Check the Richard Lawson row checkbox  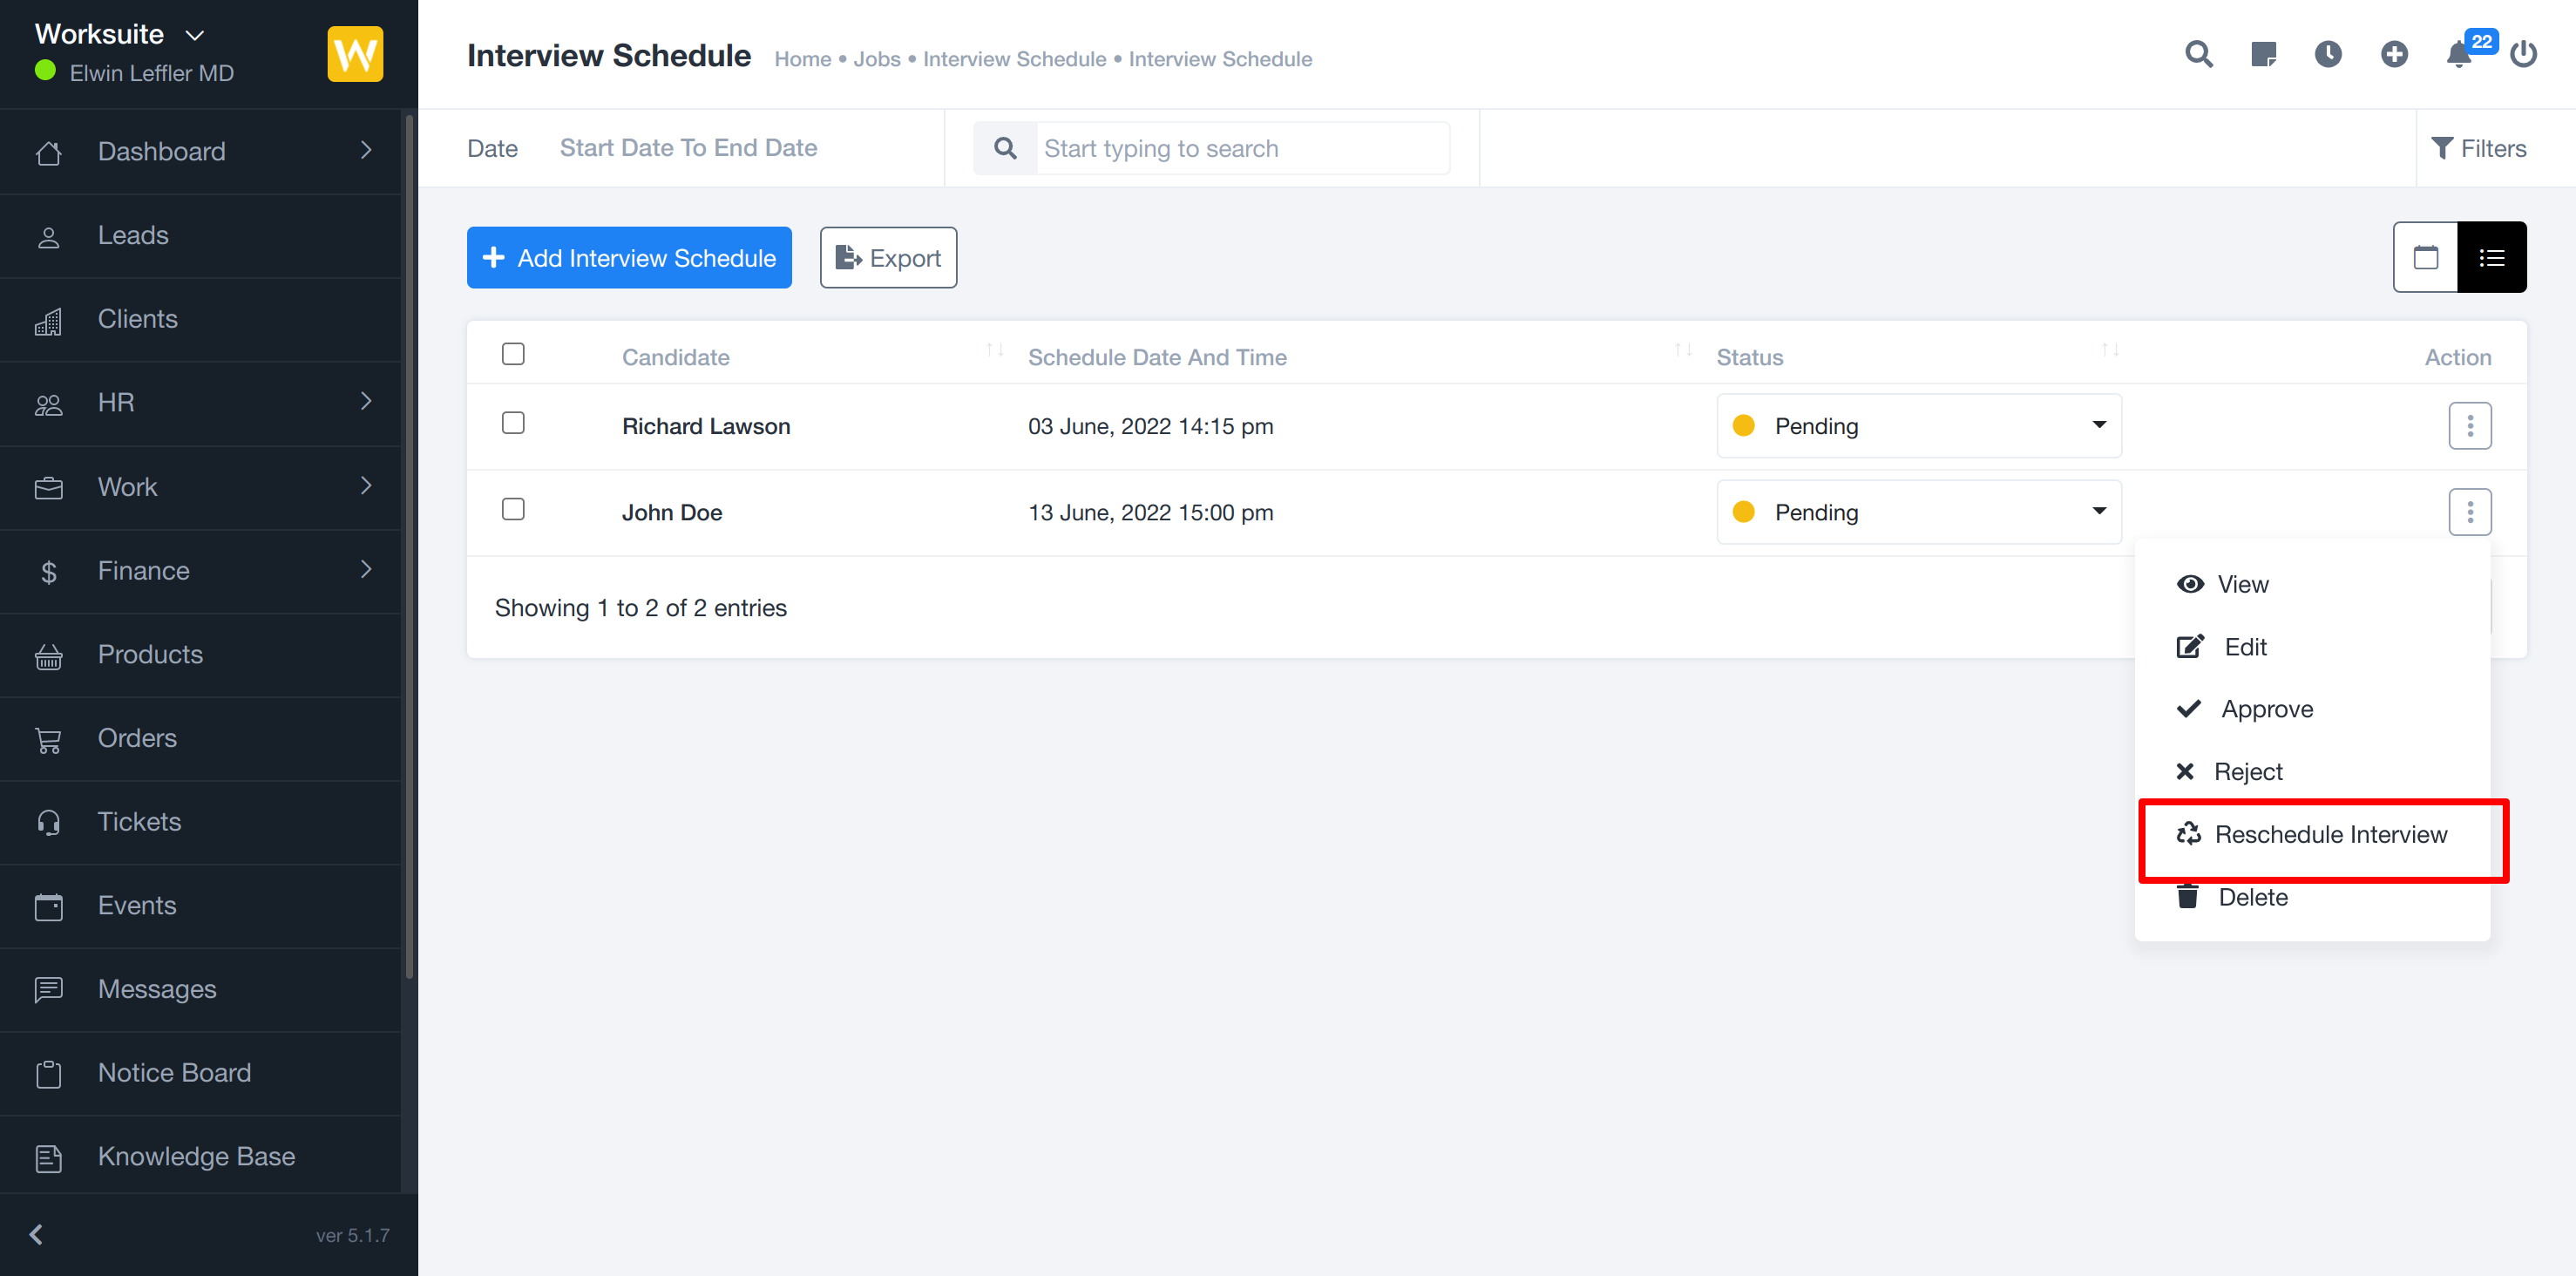[x=513, y=423]
